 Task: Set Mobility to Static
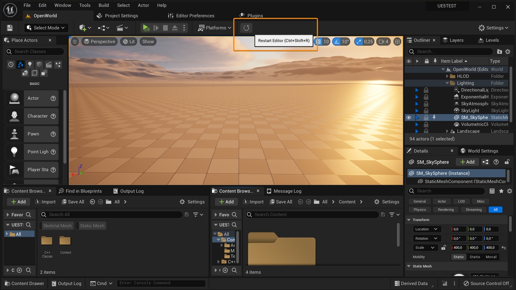click(458, 257)
